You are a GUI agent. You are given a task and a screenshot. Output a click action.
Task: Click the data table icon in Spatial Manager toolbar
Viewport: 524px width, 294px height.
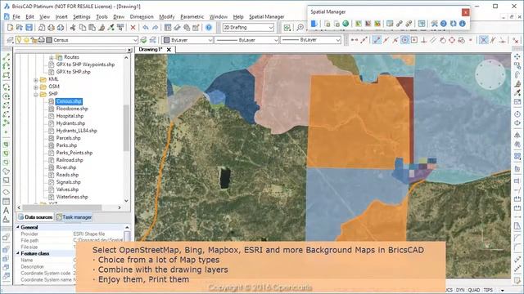click(390, 24)
